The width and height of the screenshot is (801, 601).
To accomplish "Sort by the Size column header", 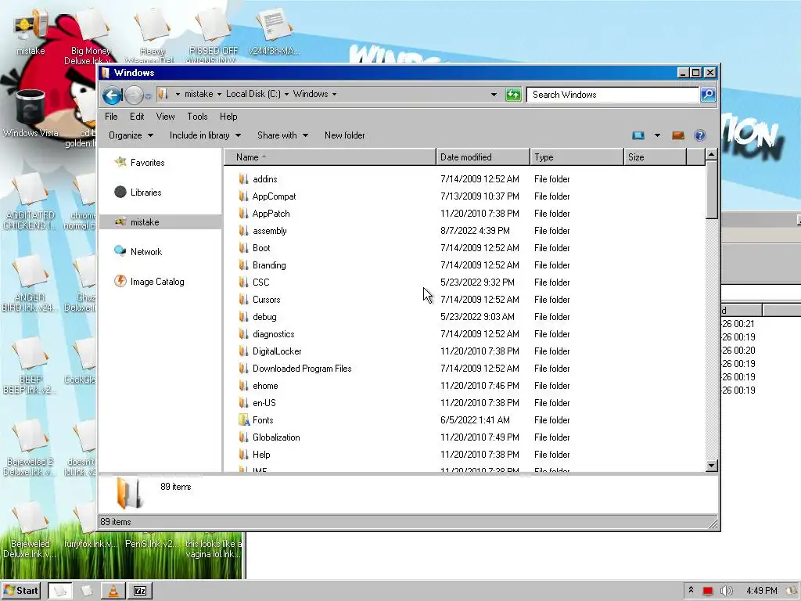I will 656,157.
